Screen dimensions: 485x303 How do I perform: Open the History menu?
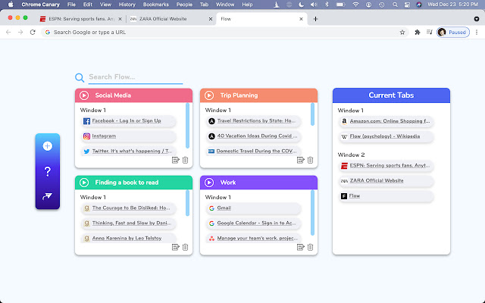[127, 5]
